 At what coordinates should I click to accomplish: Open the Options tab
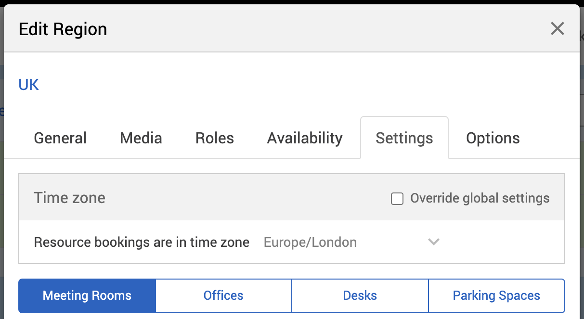493,138
